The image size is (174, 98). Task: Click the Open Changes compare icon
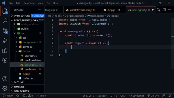[159, 10]
